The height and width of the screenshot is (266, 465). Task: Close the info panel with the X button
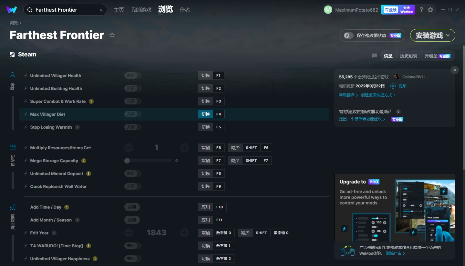(455, 70)
